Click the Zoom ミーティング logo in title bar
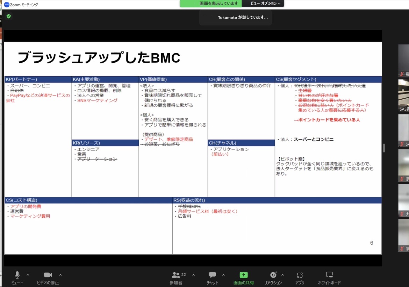The height and width of the screenshot is (287, 409). [7, 5]
